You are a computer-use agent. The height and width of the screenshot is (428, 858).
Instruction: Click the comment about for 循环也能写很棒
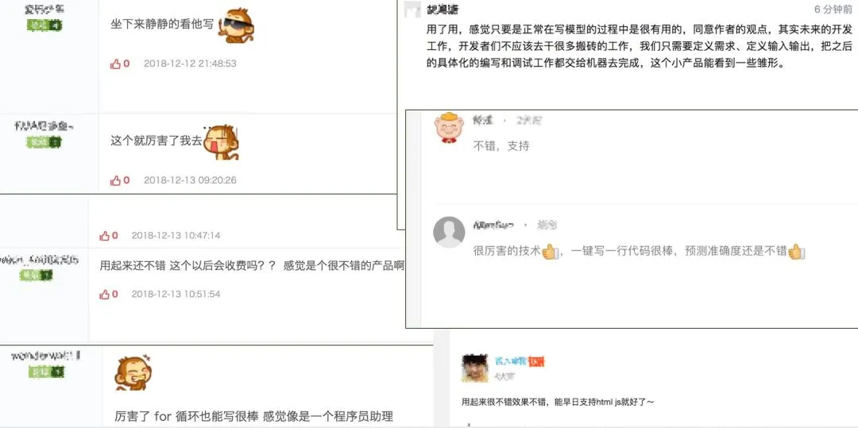pos(254,417)
